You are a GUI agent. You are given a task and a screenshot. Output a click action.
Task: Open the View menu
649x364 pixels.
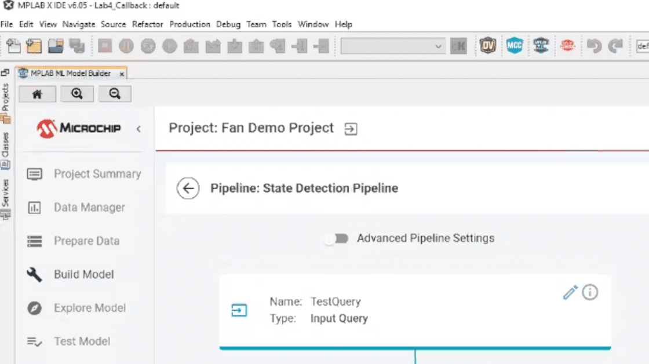point(48,24)
